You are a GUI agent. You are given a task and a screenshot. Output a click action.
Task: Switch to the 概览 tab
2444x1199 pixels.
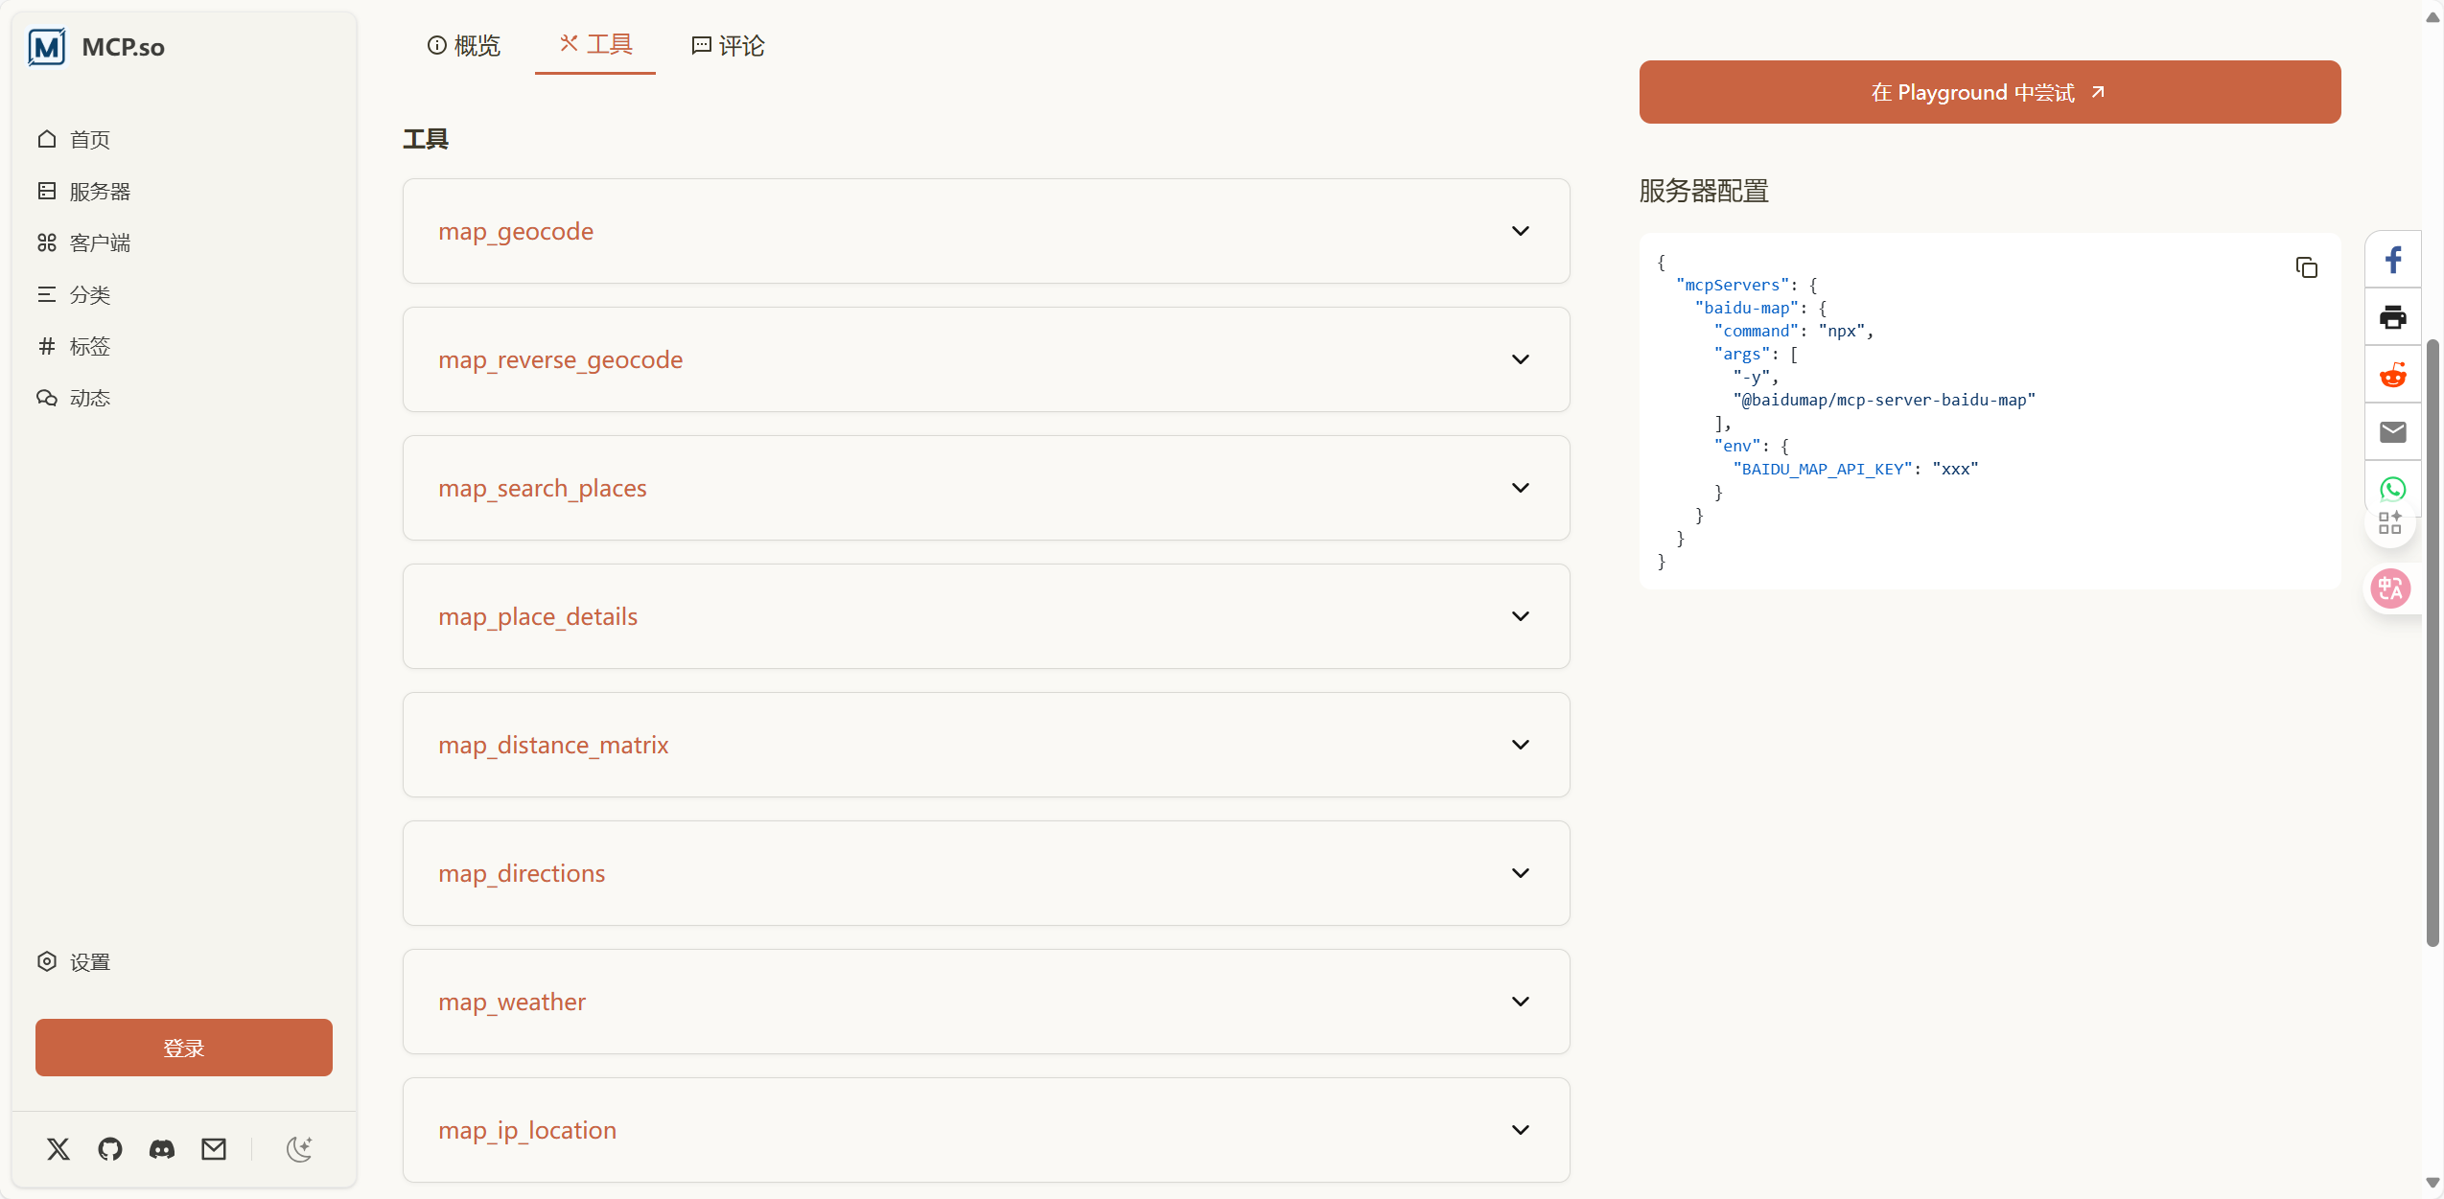464,45
